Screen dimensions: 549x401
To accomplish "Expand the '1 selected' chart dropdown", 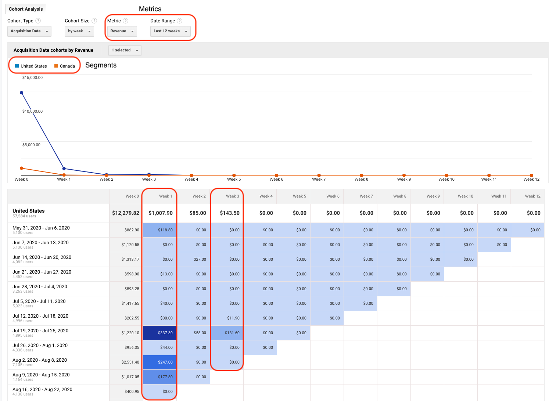I will point(125,50).
